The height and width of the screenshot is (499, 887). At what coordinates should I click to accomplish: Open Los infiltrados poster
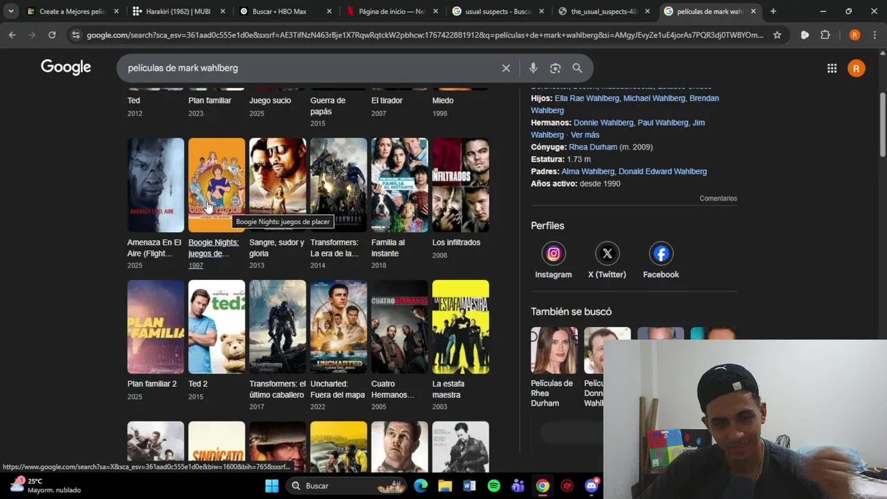pyautogui.click(x=460, y=185)
